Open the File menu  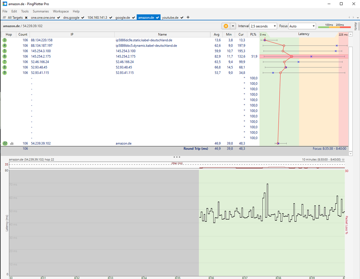pos(5,11)
